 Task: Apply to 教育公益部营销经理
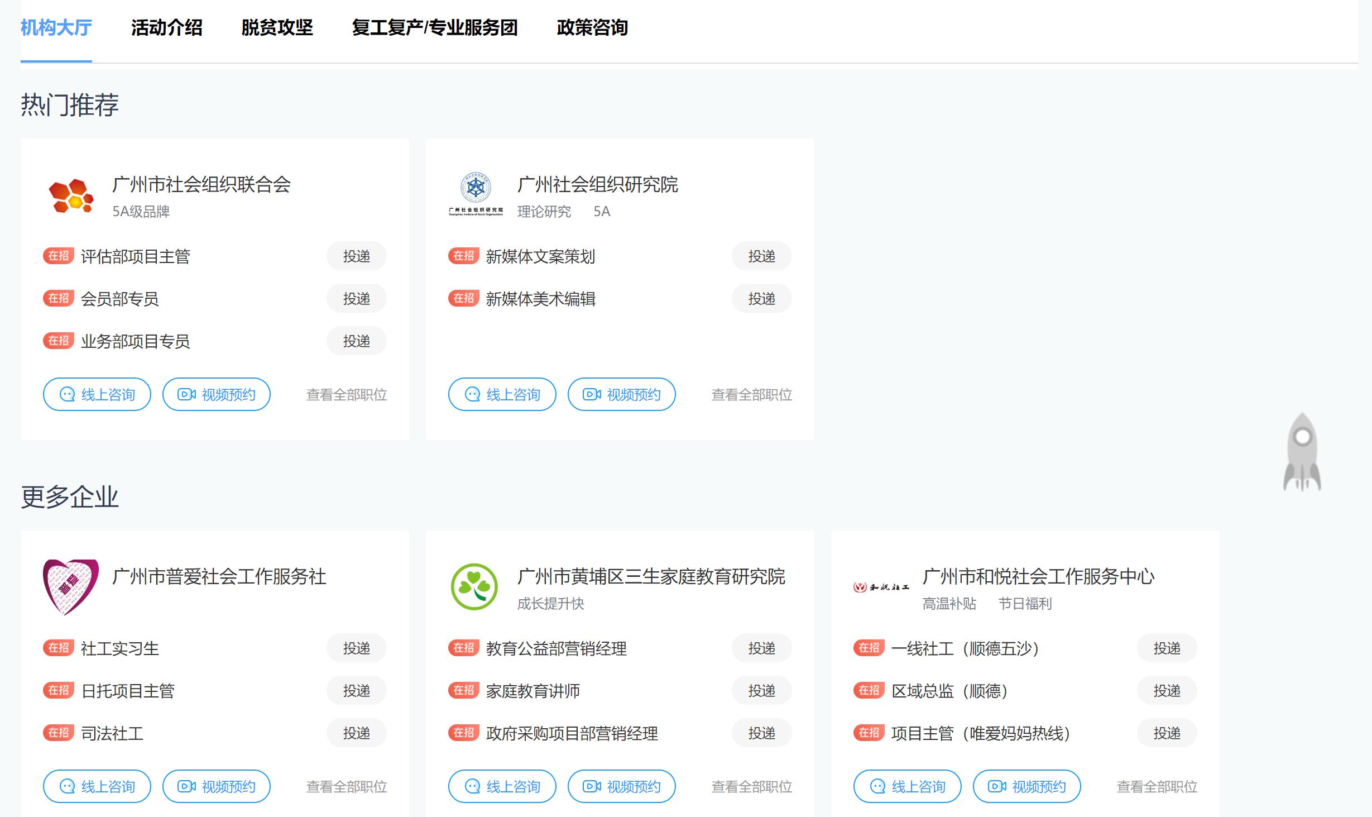coord(762,648)
